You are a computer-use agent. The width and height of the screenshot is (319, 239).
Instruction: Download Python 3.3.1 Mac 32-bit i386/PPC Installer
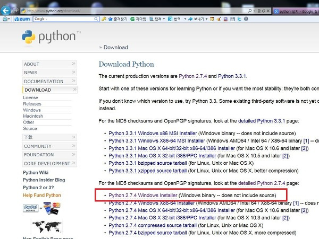tap(162, 156)
